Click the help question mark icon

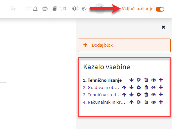pyautogui.click(x=74, y=9)
